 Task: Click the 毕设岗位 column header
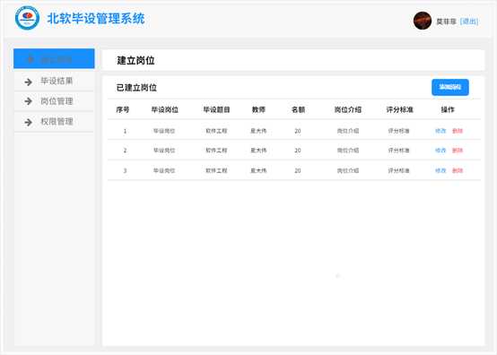coord(165,109)
